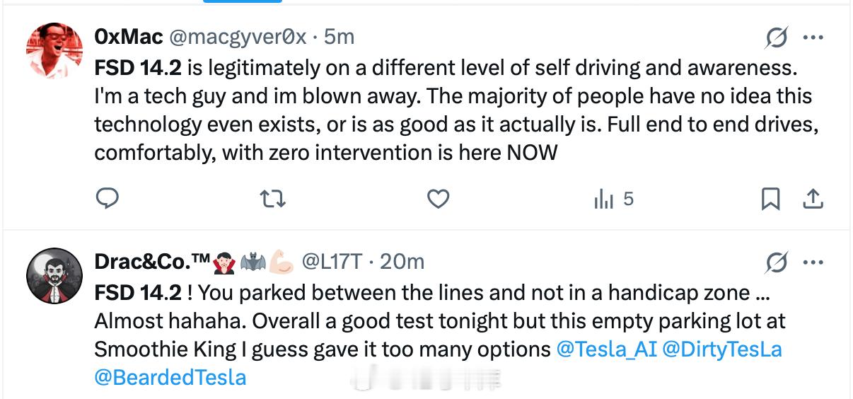View analytics showing 5 views

(613, 200)
